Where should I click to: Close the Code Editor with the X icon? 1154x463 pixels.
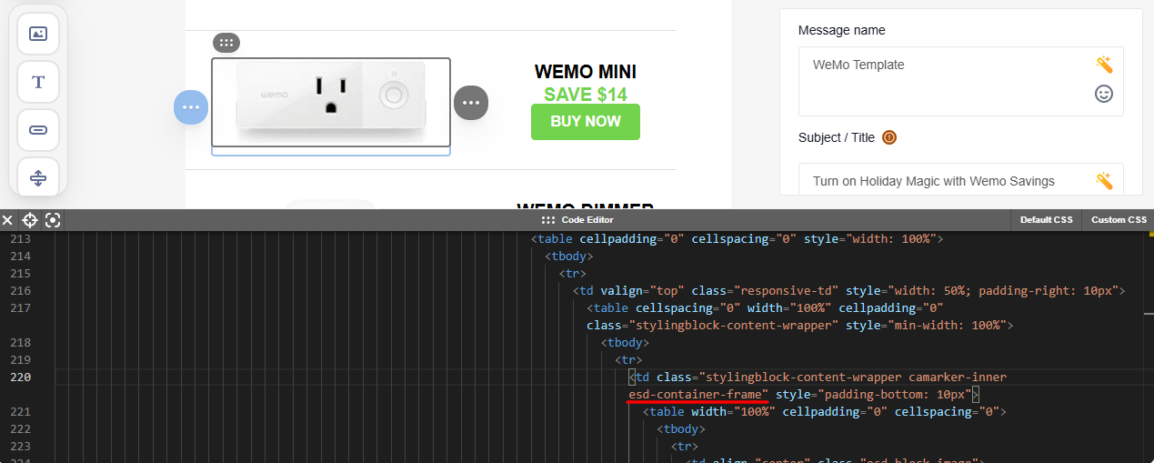tap(7, 220)
